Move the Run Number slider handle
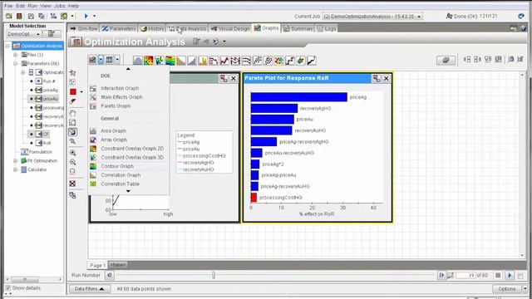Screen dimensions: 532x299 click(214, 275)
